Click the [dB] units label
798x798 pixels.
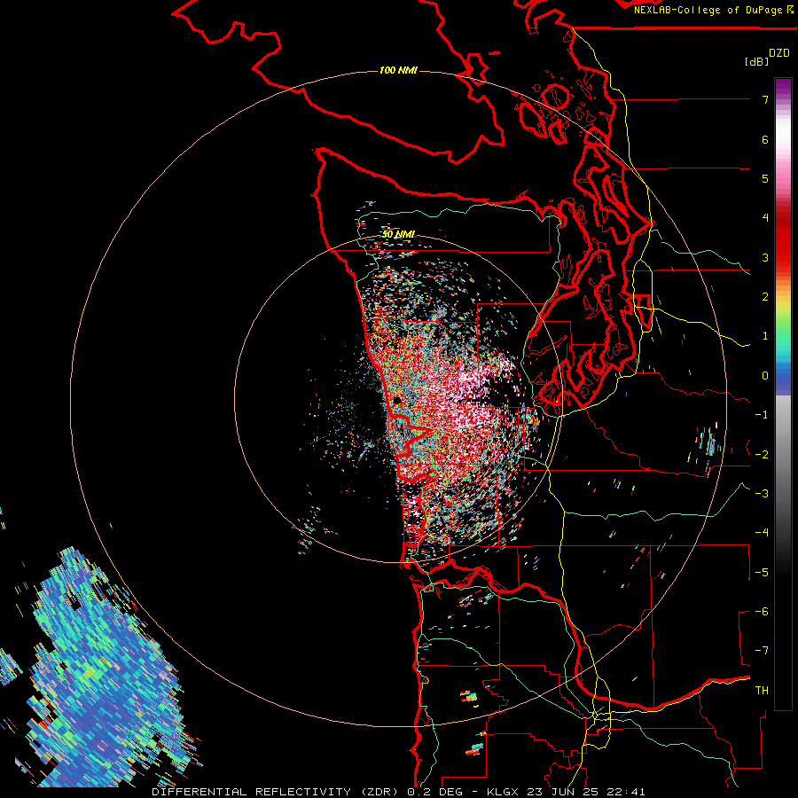click(x=756, y=61)
